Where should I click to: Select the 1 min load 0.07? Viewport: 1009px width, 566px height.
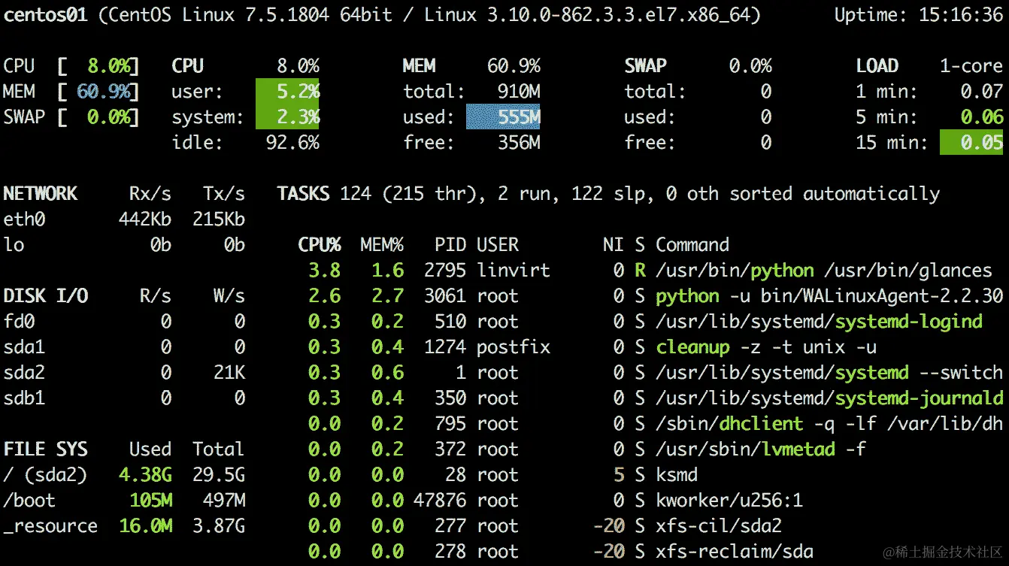tap(982, 92)
